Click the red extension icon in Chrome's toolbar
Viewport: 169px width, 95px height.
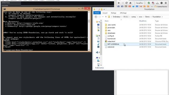153,3
